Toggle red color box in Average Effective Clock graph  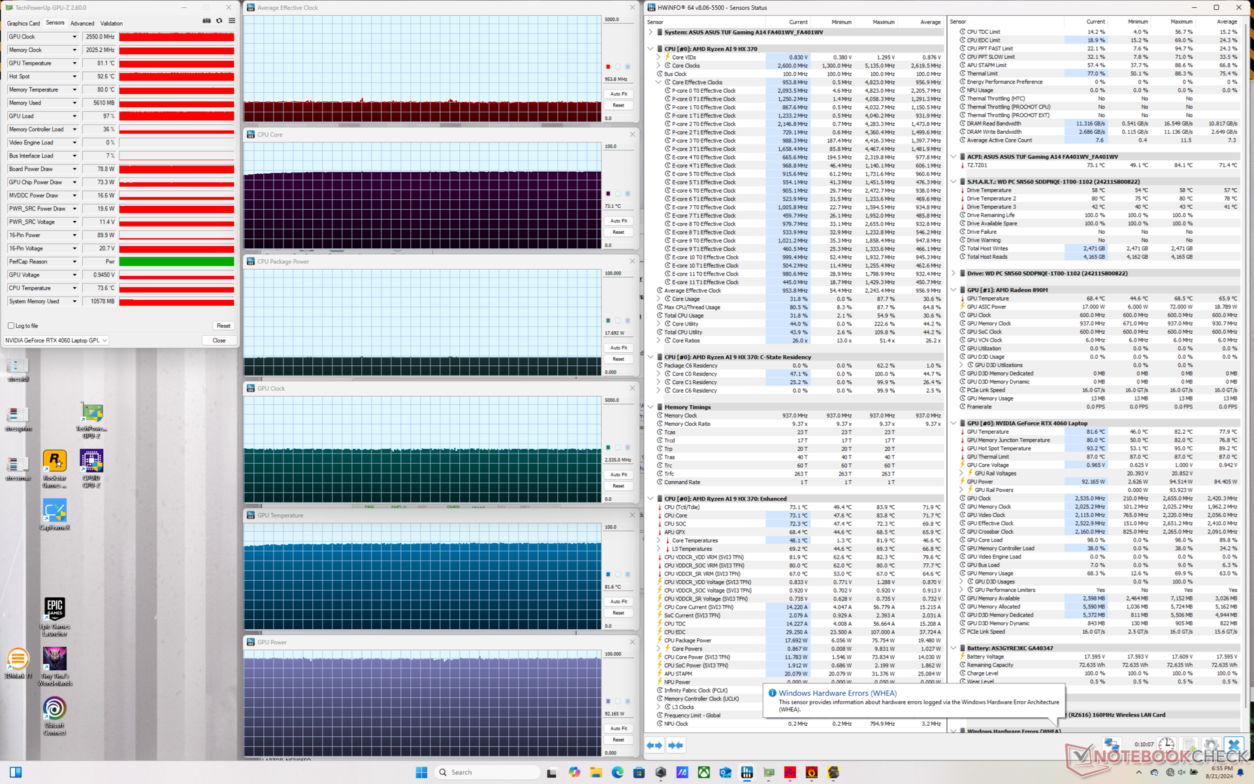[x=608, y=67]
